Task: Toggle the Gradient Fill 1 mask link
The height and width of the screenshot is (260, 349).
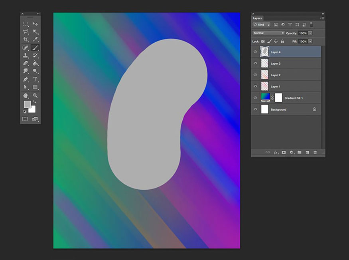Action: [x=272, y=97]
